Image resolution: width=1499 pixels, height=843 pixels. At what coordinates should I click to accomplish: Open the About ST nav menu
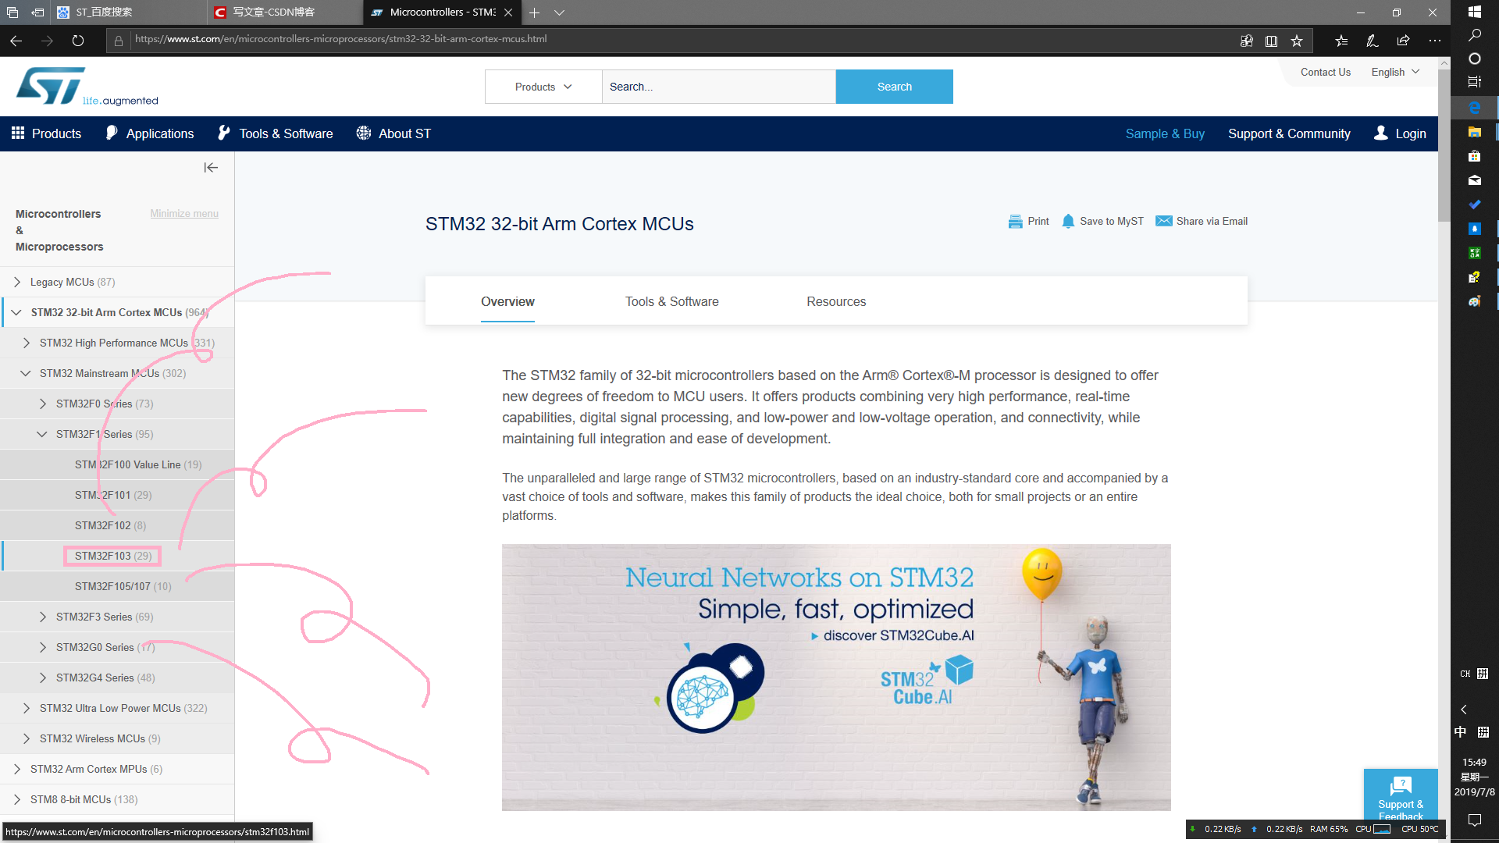(393, 133)
